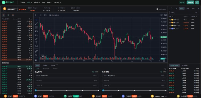Click the TradingView logo on chart
This screenshot has width=201, height=98.
tap(42, 56)
